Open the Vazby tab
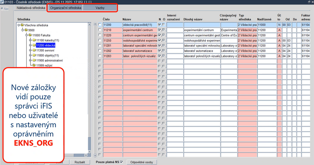314x165 pixels. [x=100, y=8]
